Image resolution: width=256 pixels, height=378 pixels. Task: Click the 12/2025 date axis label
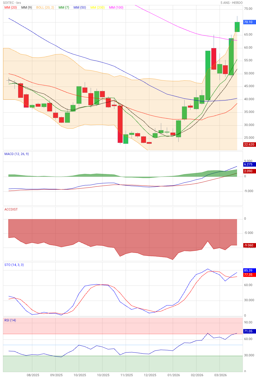click(150, 375)
